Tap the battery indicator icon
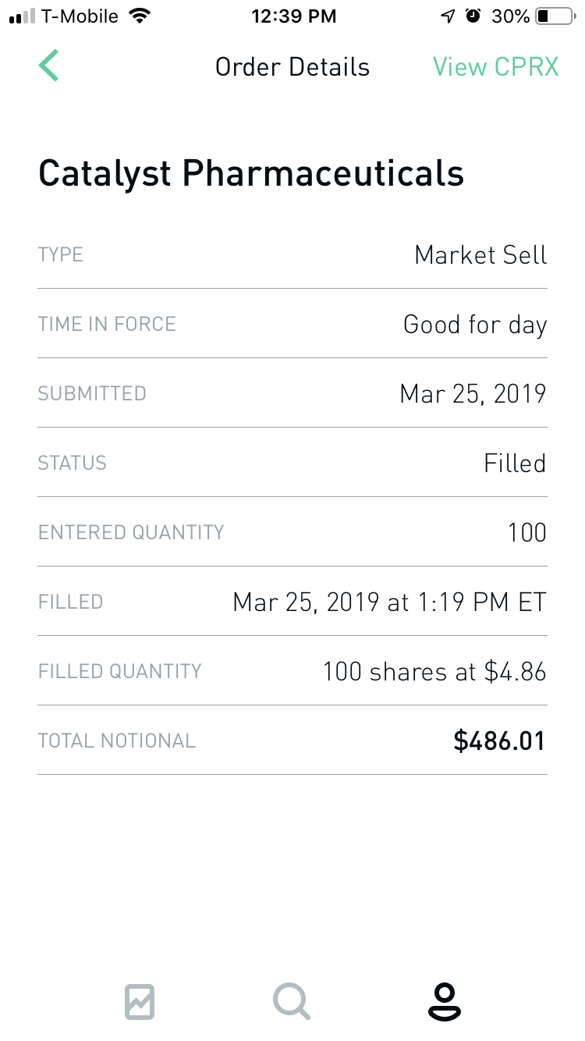This screenshot has width=585, height=1041. 554,16
